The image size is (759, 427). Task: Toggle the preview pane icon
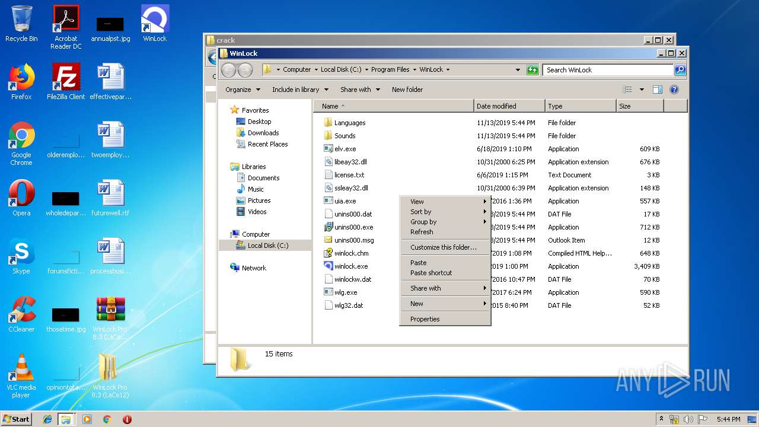click(x=657, y=90)
